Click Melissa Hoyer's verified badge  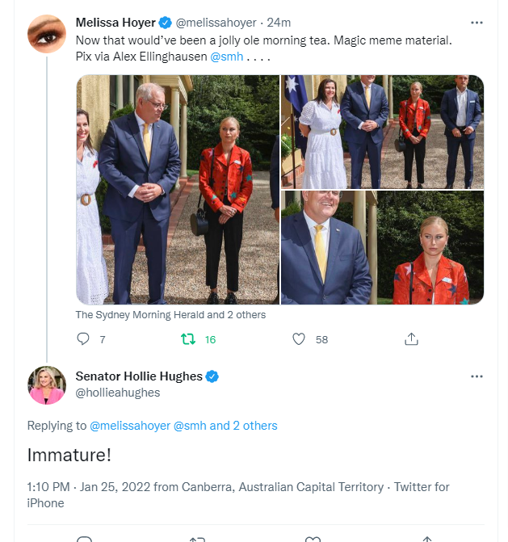(x=166, y=23)
